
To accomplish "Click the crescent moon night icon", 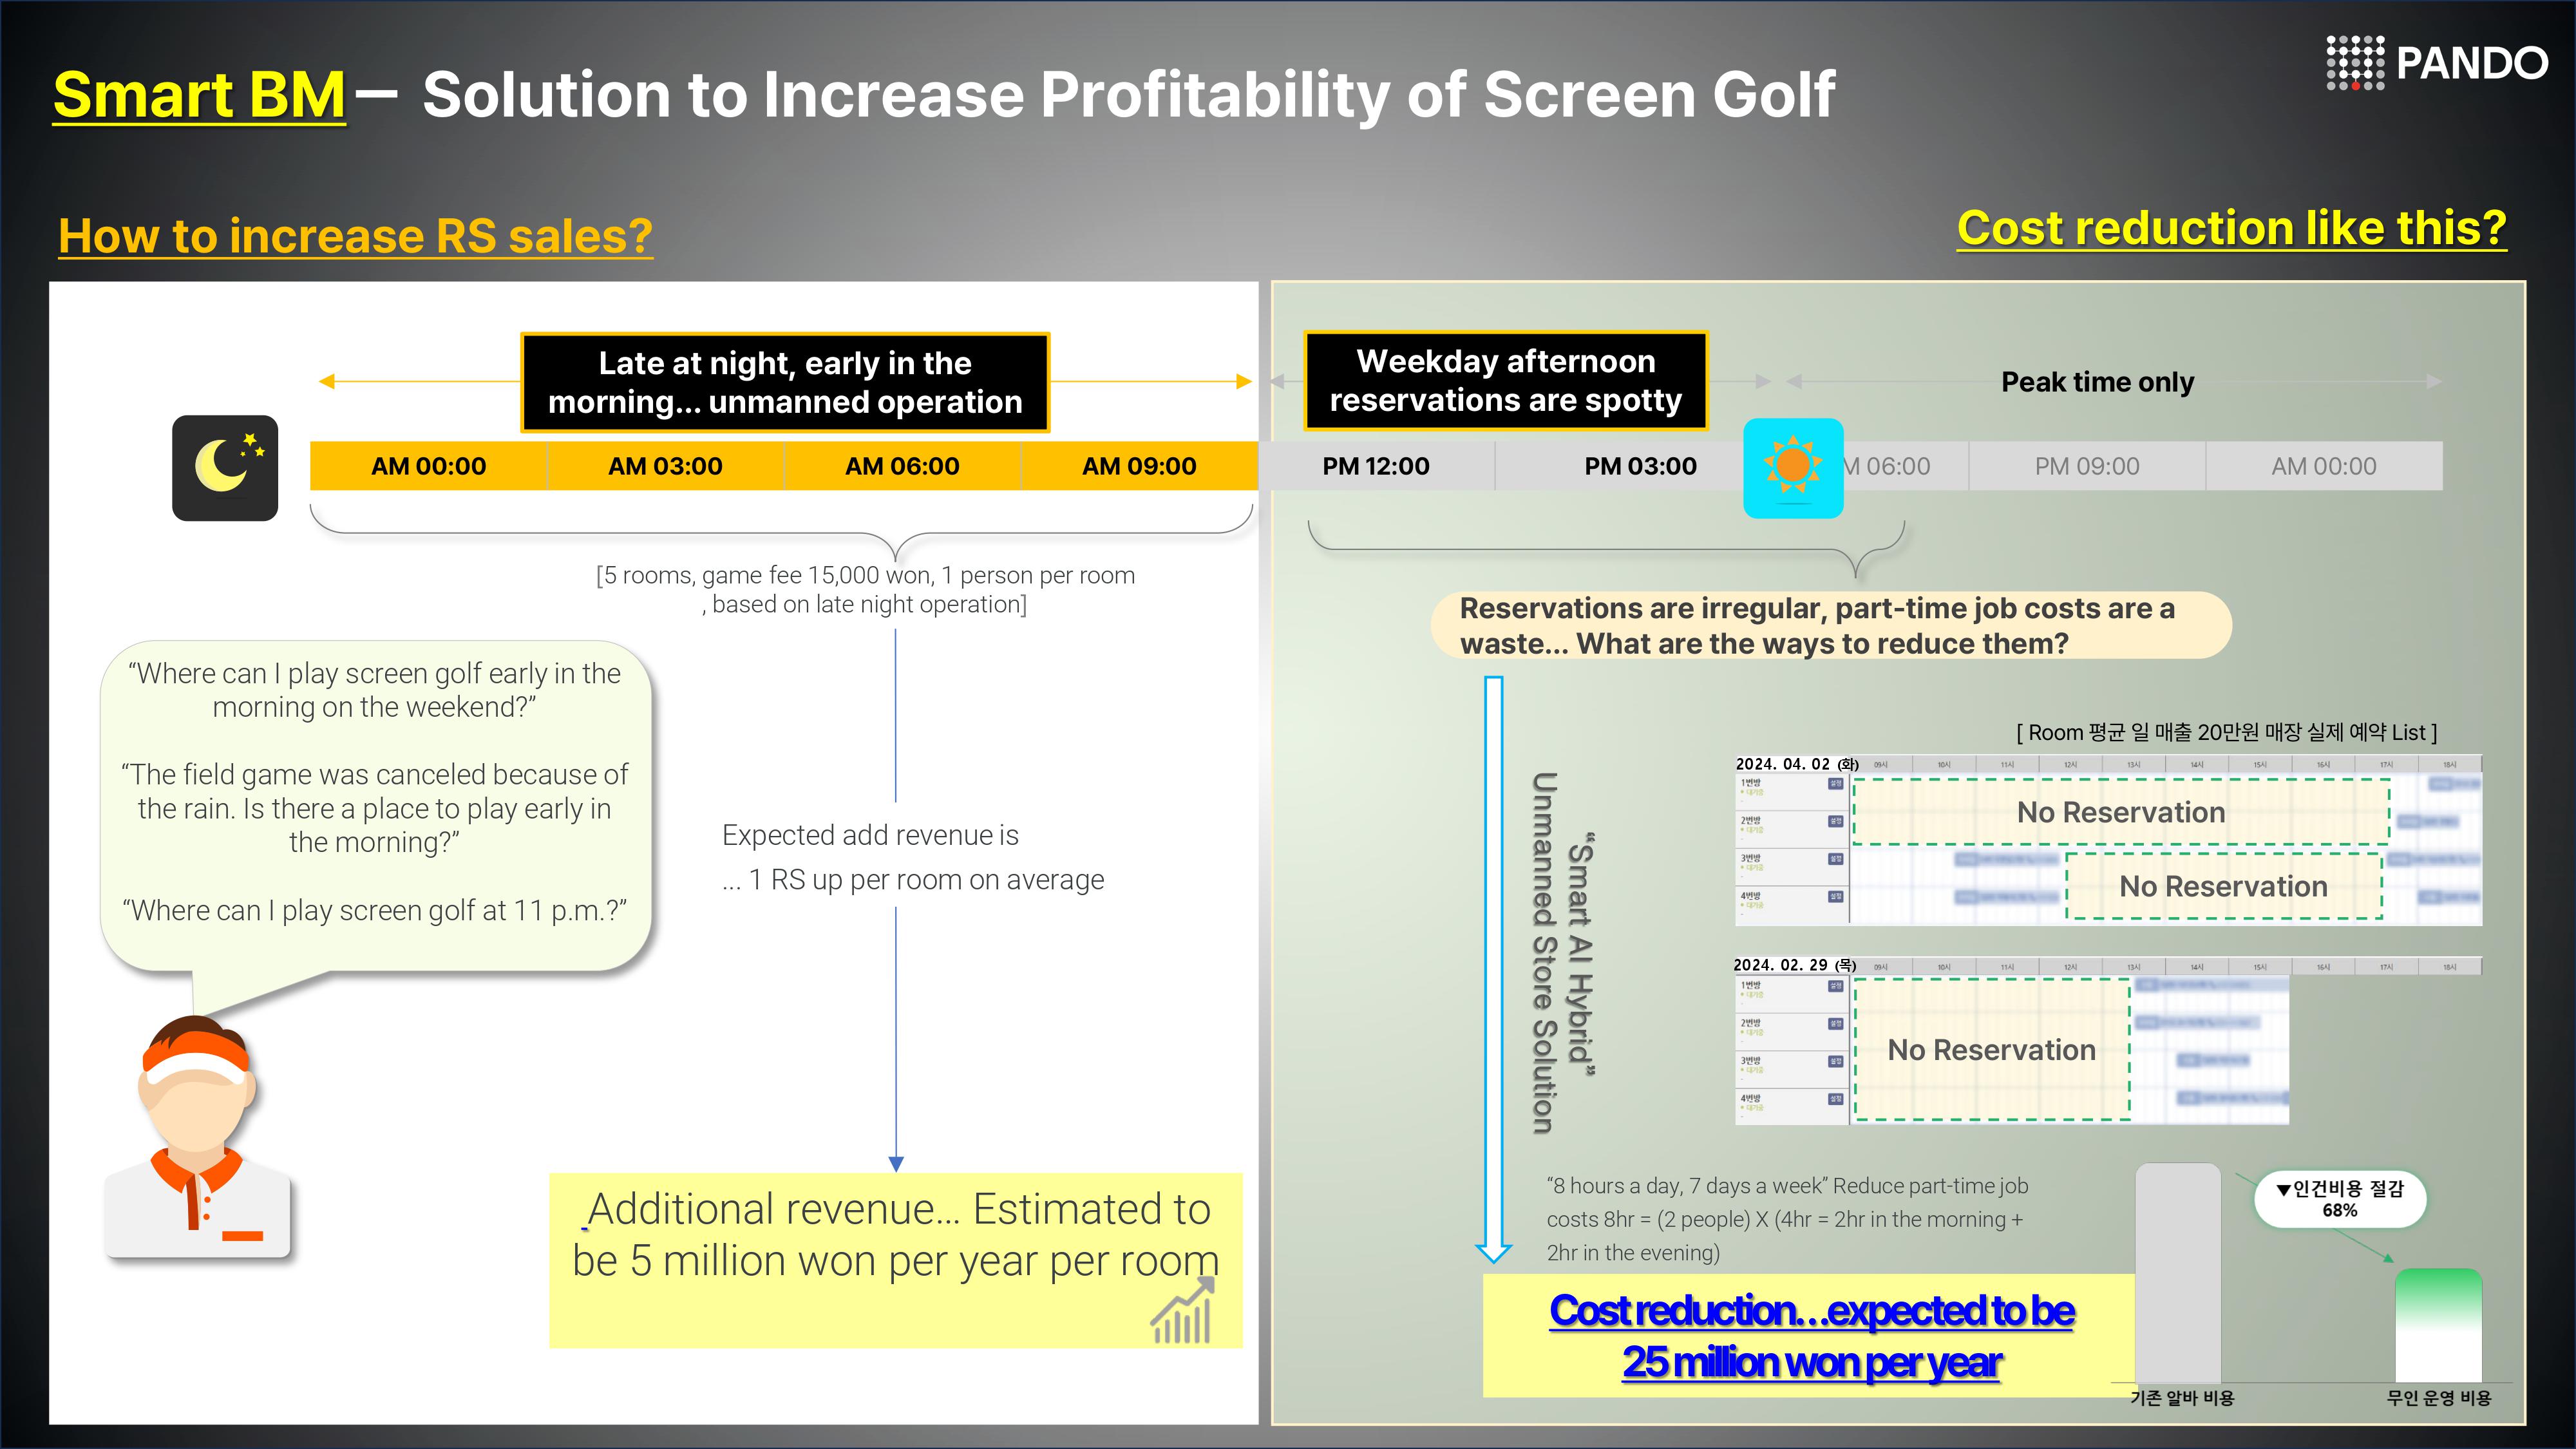I will click(225, 468).
